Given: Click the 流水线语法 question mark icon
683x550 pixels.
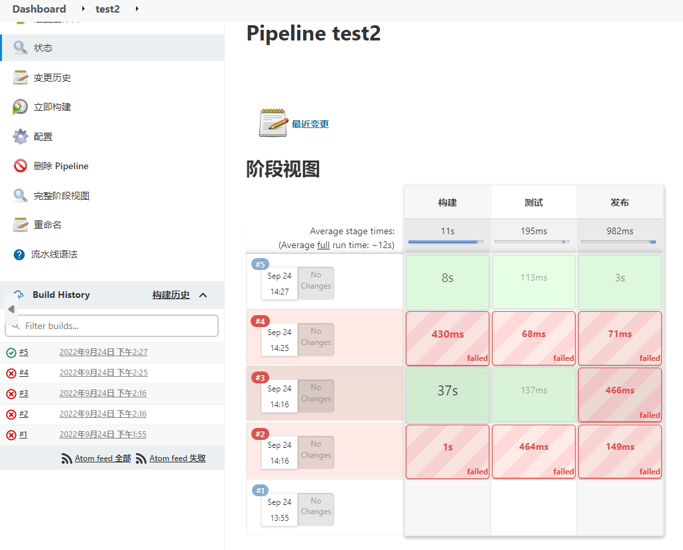Looking at the screenshot, I should click(19, 255).
